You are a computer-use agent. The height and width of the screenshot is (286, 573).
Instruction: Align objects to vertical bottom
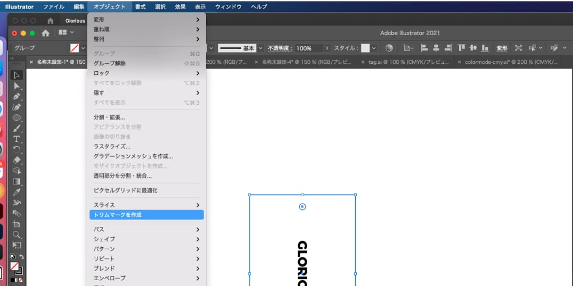click(x=485, y=48)
